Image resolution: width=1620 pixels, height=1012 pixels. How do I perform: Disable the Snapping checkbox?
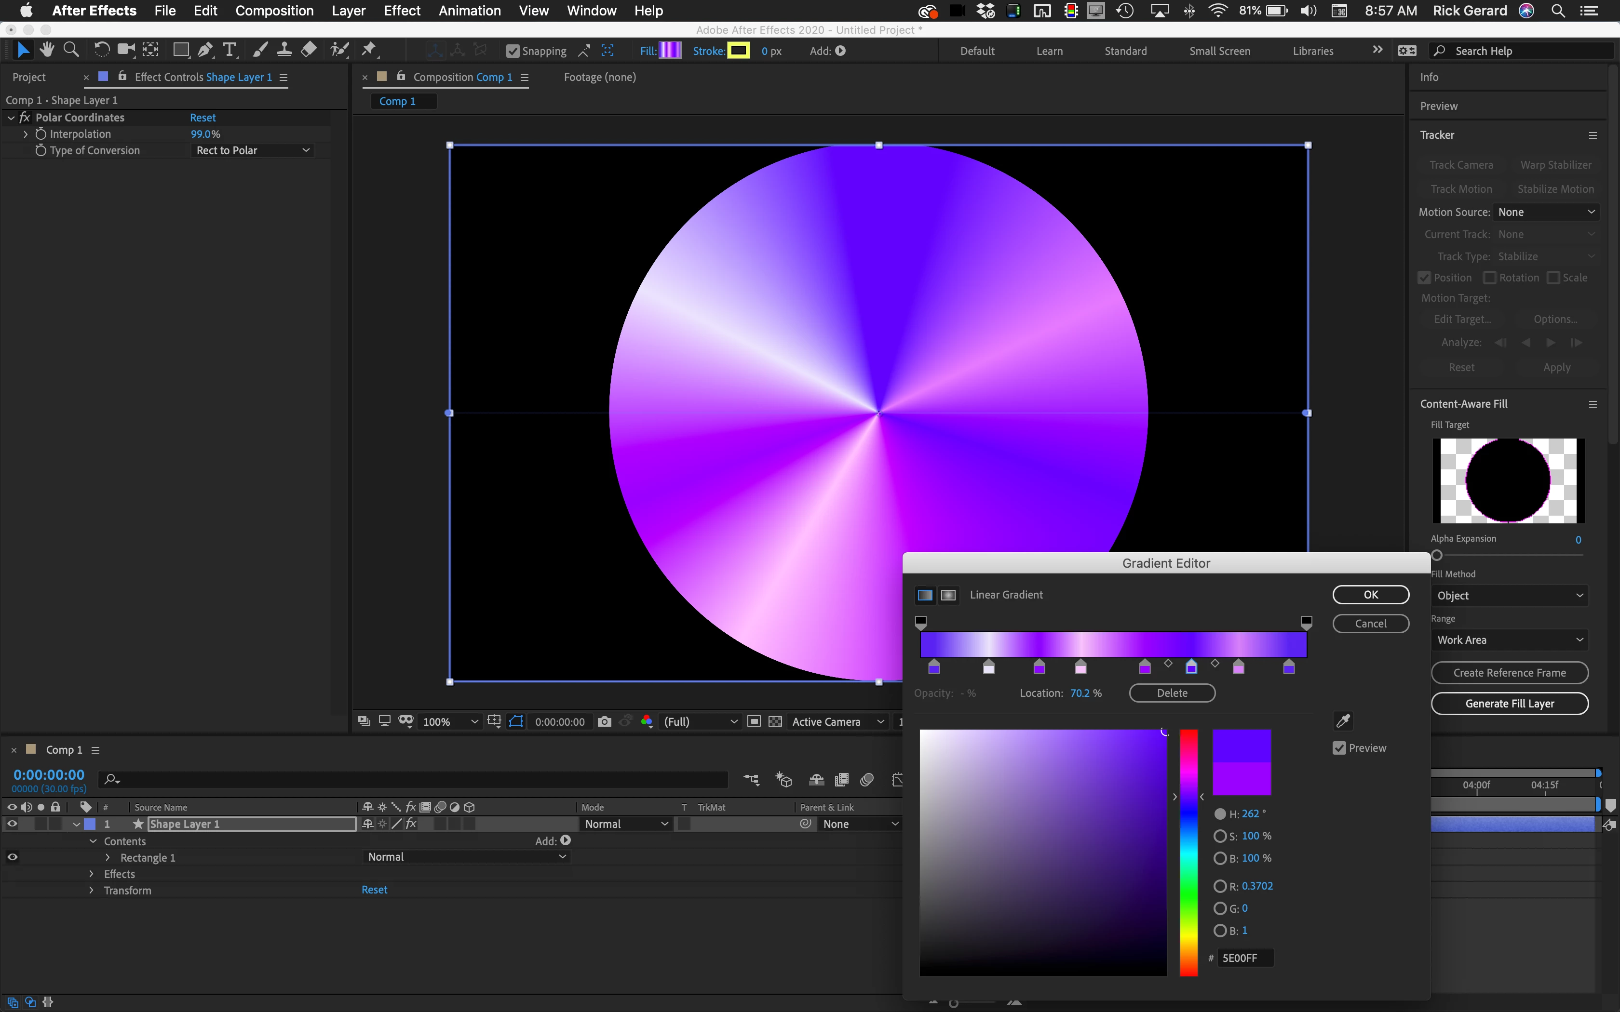513,51
